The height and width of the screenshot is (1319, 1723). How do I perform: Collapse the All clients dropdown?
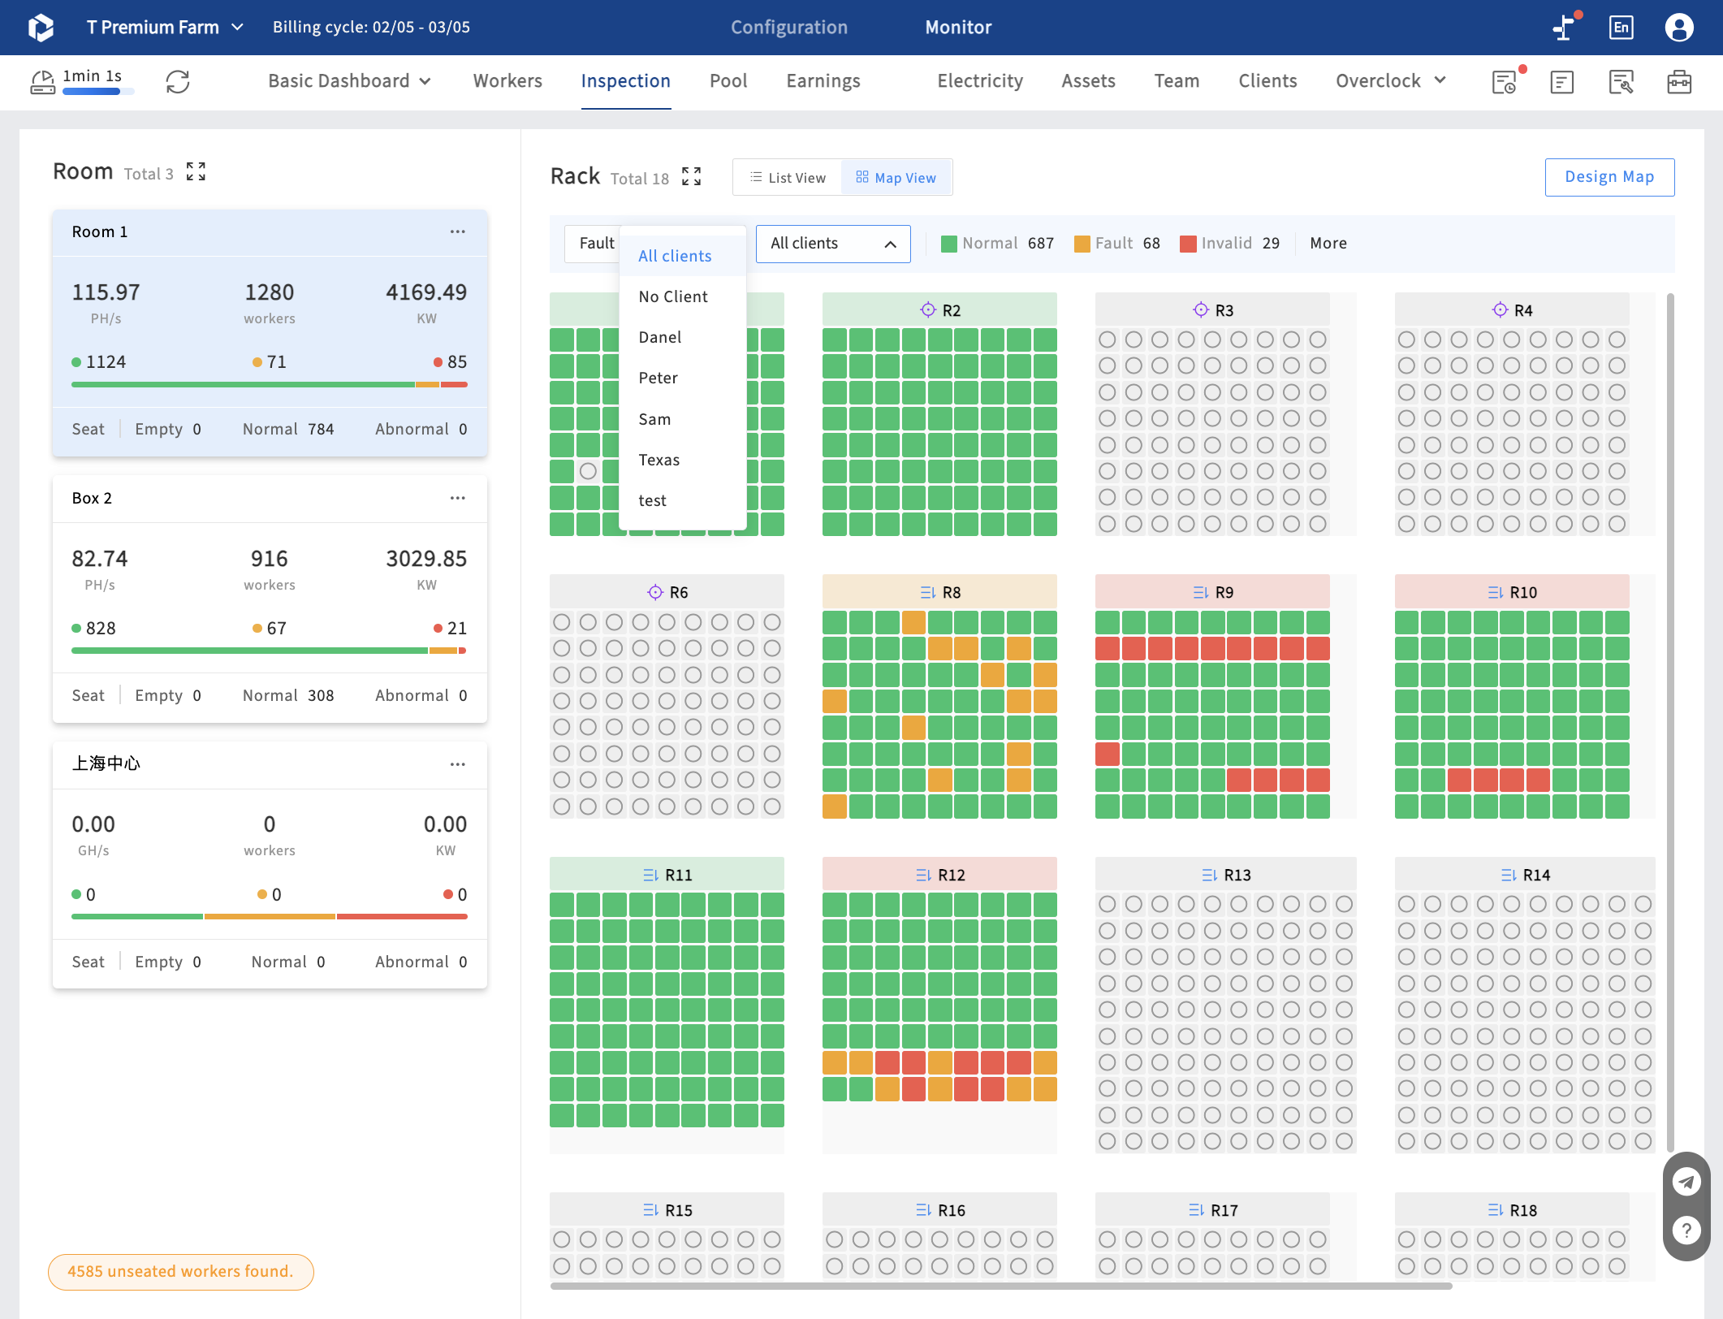click(833, 244)
